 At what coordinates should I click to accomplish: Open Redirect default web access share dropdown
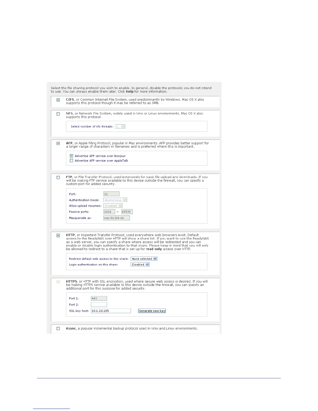pos(144,259)
